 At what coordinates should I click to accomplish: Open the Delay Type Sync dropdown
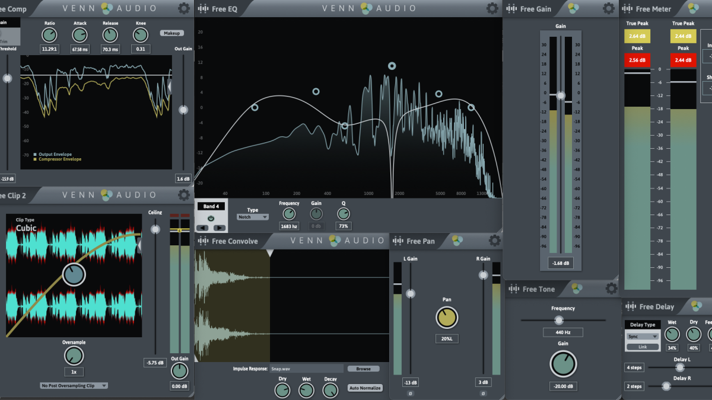click(643, 337)
